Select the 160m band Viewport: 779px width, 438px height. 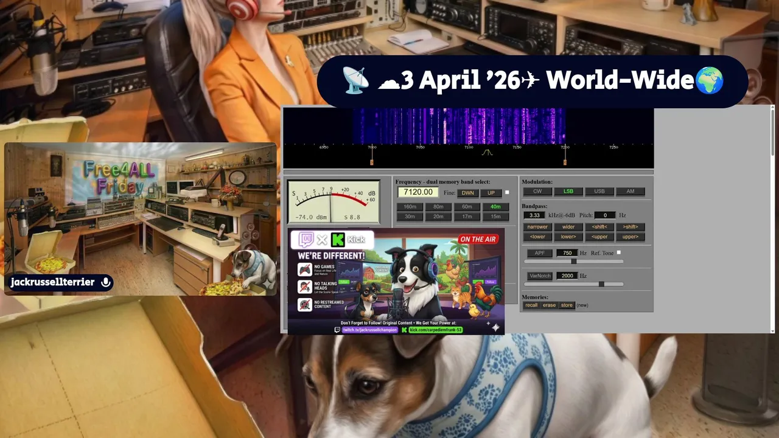click(410, 207)
